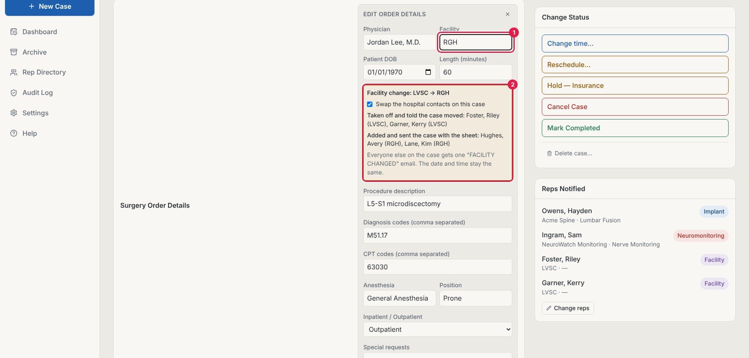Click the trash icon beside Delete case
749x358 pixels.
pyautogui.click(x=549, y=154)
